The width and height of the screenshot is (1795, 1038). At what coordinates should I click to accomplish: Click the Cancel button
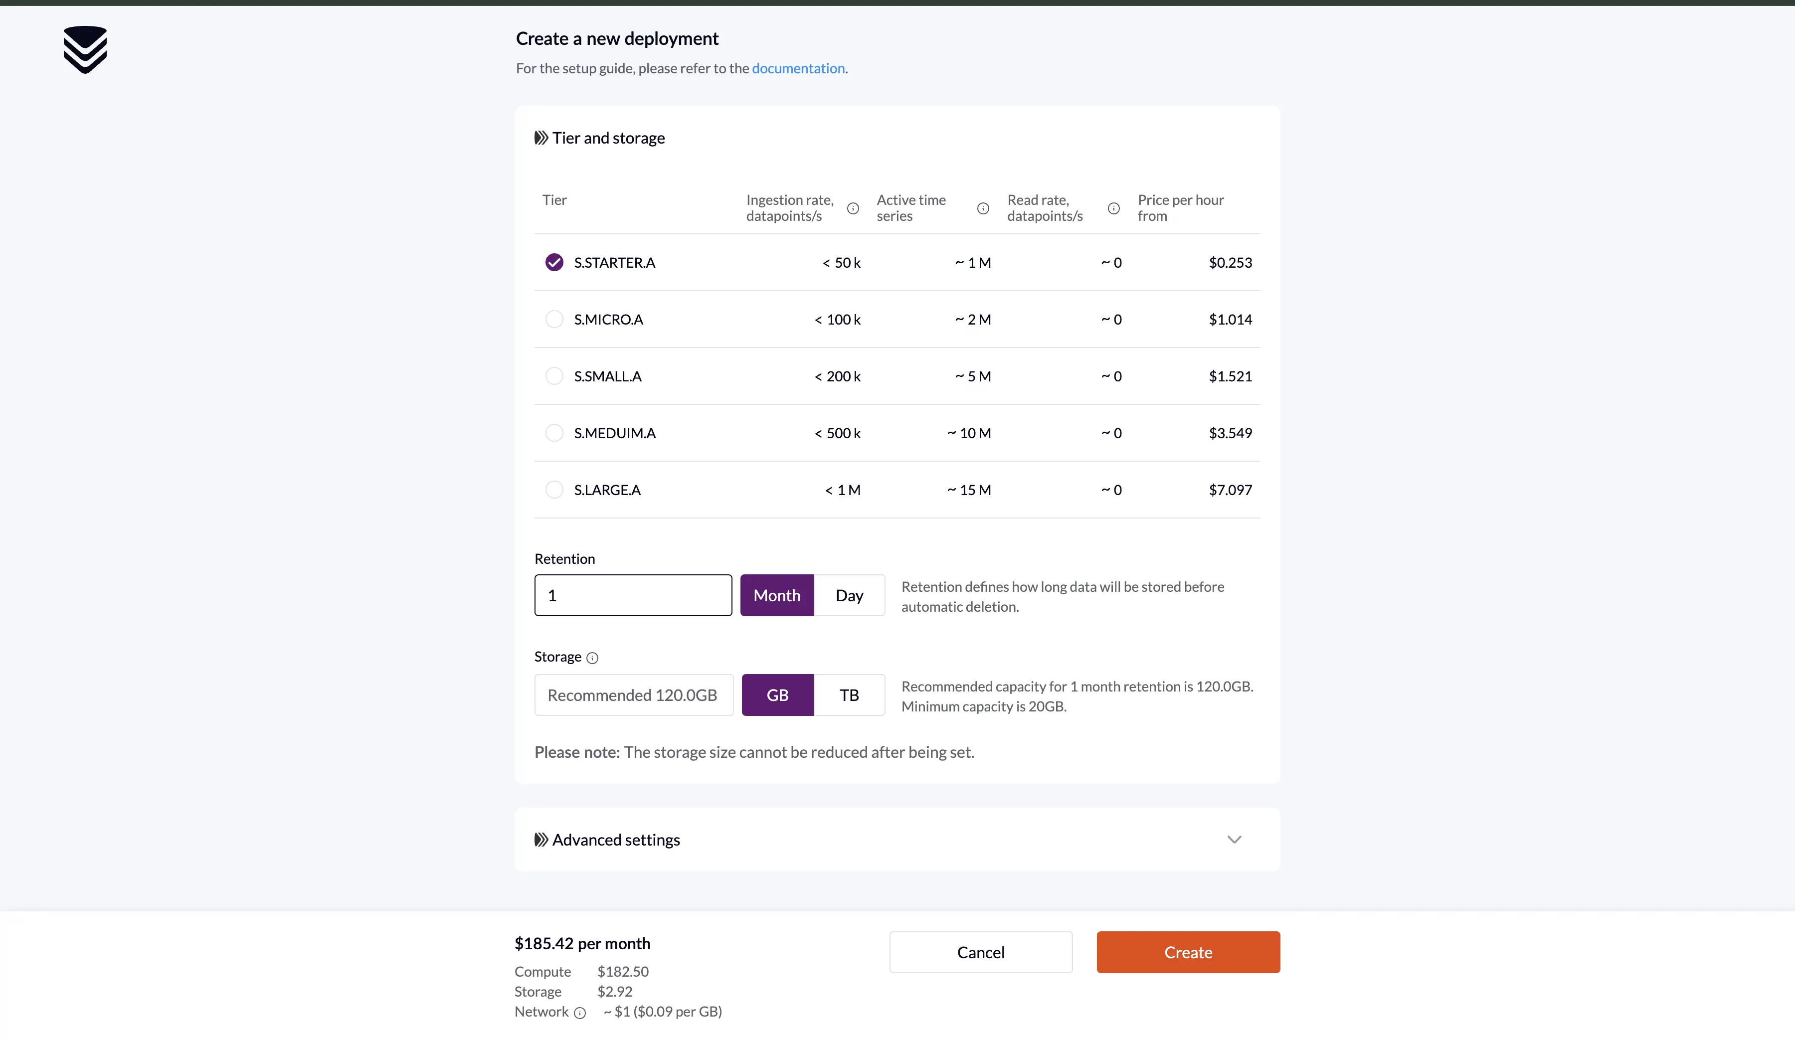(x=981, y=951)
